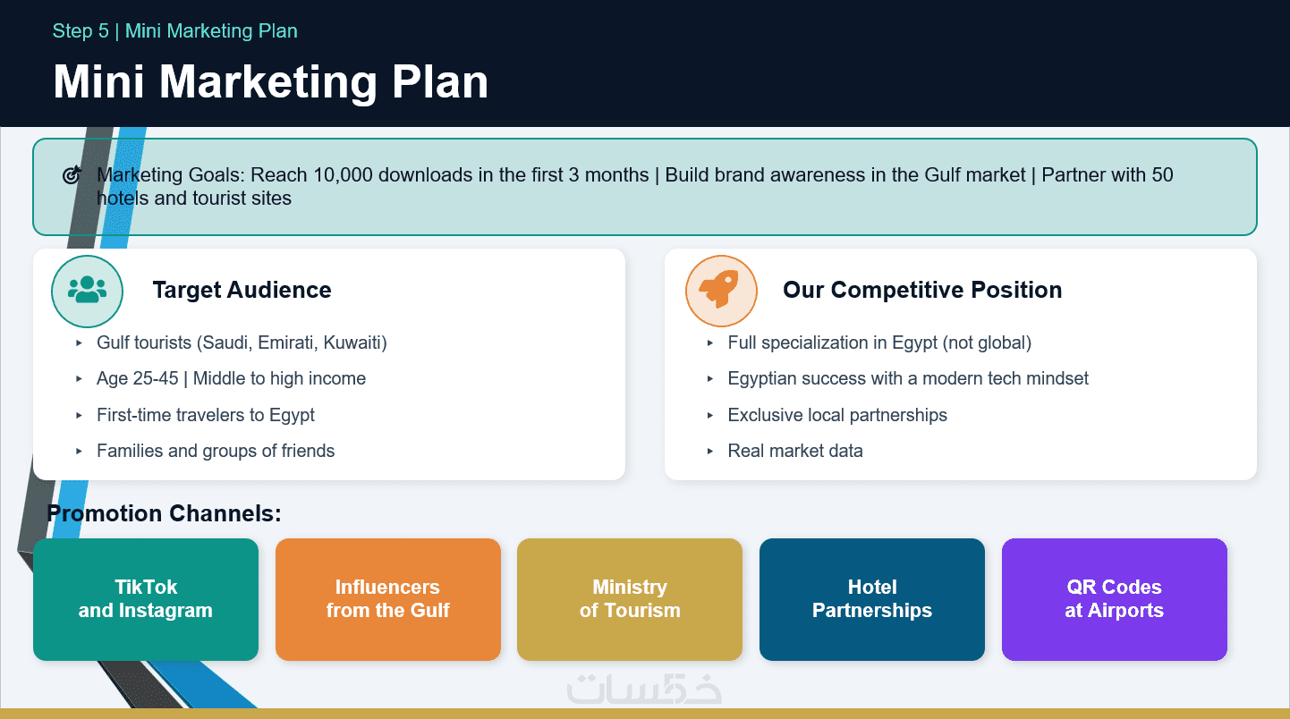Click the QR Codes at Airports card

1115,599
